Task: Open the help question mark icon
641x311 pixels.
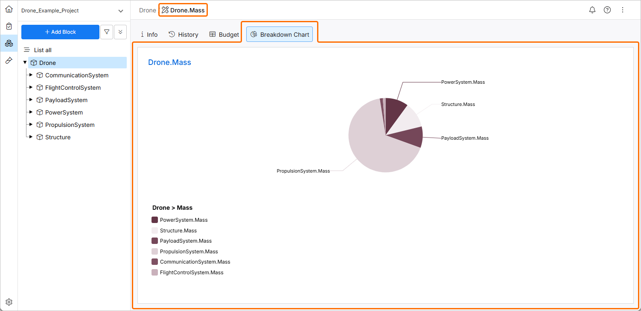Action: pos(607,9)
